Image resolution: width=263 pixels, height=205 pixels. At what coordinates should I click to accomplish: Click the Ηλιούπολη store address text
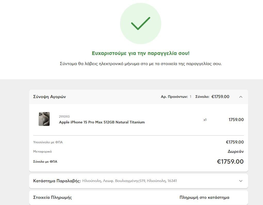tap(130, 181)
